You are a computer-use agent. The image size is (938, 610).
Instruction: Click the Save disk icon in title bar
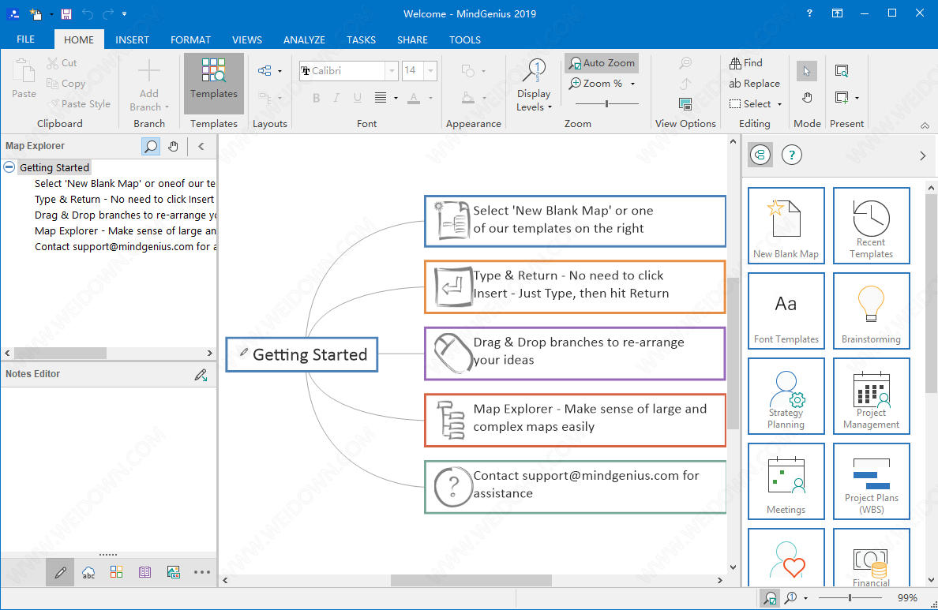click(x=66, y=13)
